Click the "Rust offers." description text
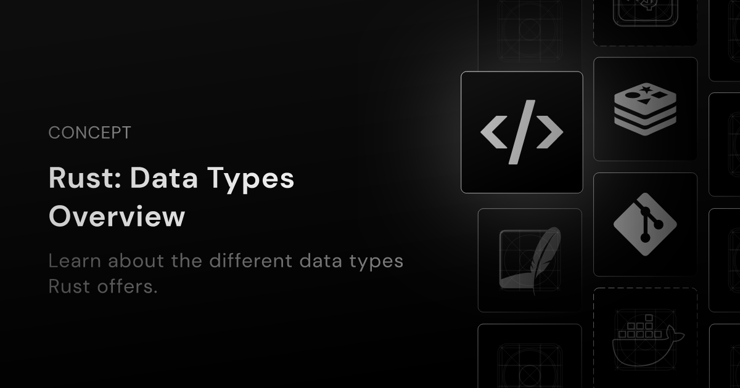The width and height of the screenshot is (740, 388). pos(104,287)
